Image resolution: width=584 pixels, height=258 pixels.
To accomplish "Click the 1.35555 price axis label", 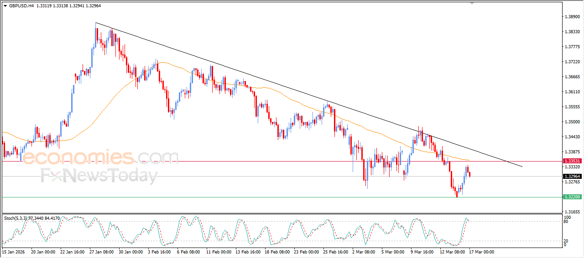I will point(572,107).
